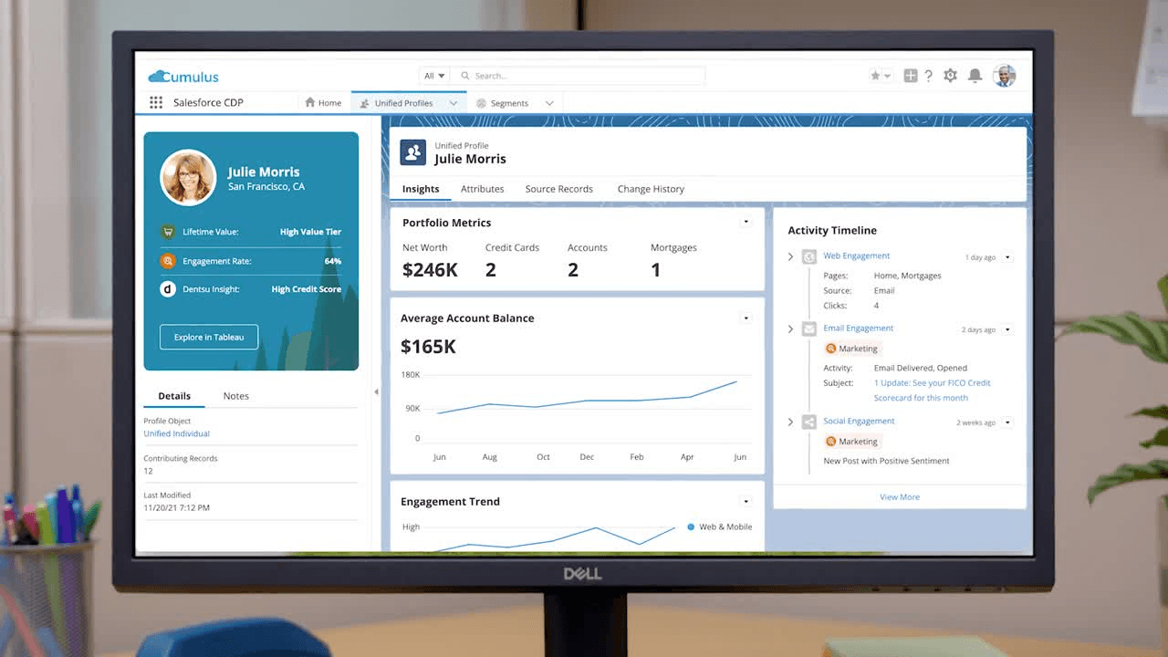Open the FICO Credit Scorecard subject link

(933, 391)
